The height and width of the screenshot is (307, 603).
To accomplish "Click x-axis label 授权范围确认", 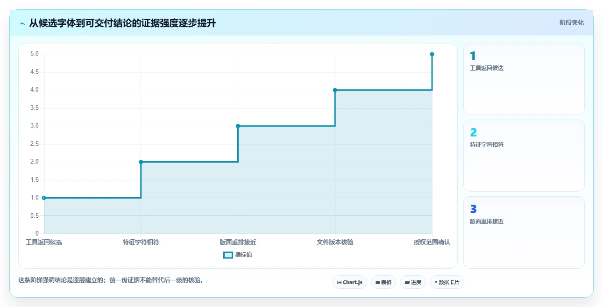I will pos(432,242).
